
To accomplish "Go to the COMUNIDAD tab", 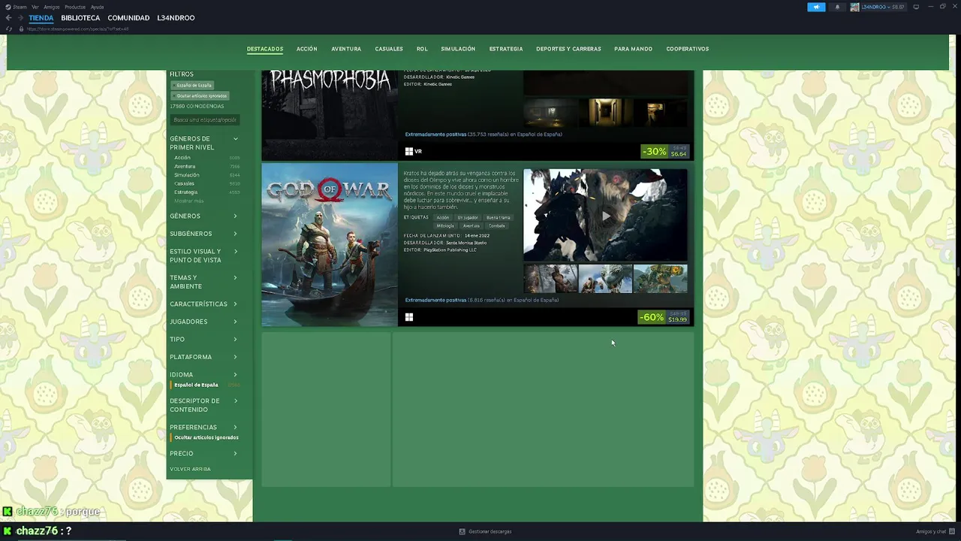I will tap(128, 18).
